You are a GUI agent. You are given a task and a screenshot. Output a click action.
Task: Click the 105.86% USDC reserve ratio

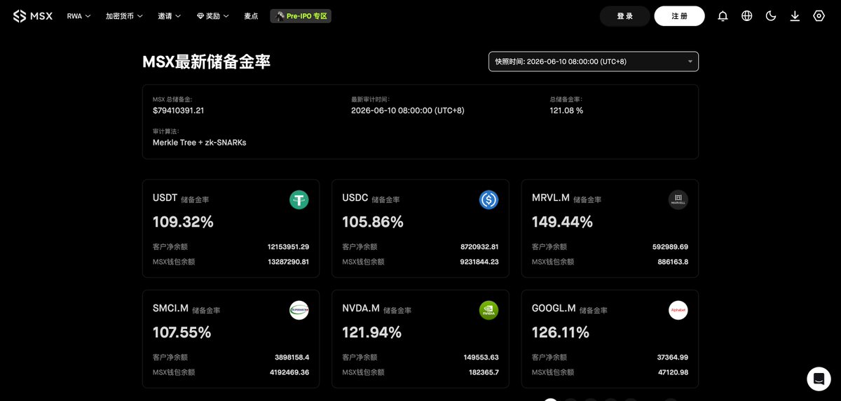tap(373, 222)
